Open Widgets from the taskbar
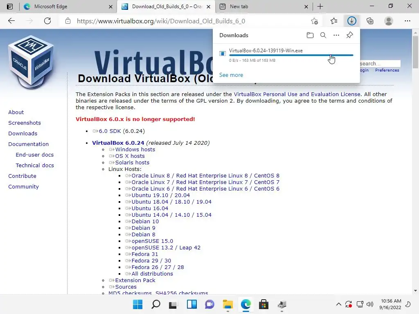This screenshot has height=314, width=419. 192,304
